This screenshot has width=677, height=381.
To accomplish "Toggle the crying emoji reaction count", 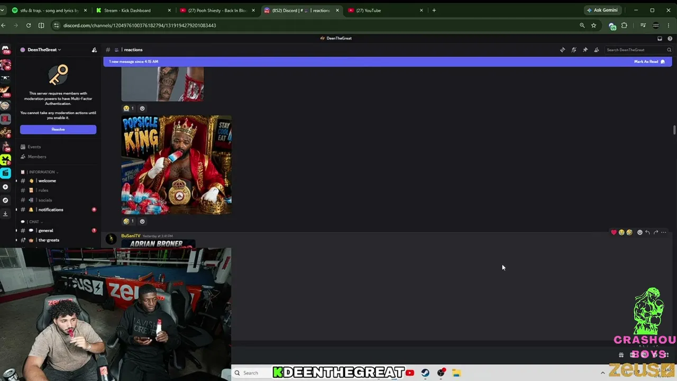I will coord(129,108).
